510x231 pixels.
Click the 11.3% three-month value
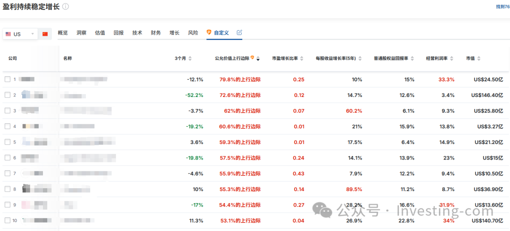pyautogui.click(x=196, y=220)
